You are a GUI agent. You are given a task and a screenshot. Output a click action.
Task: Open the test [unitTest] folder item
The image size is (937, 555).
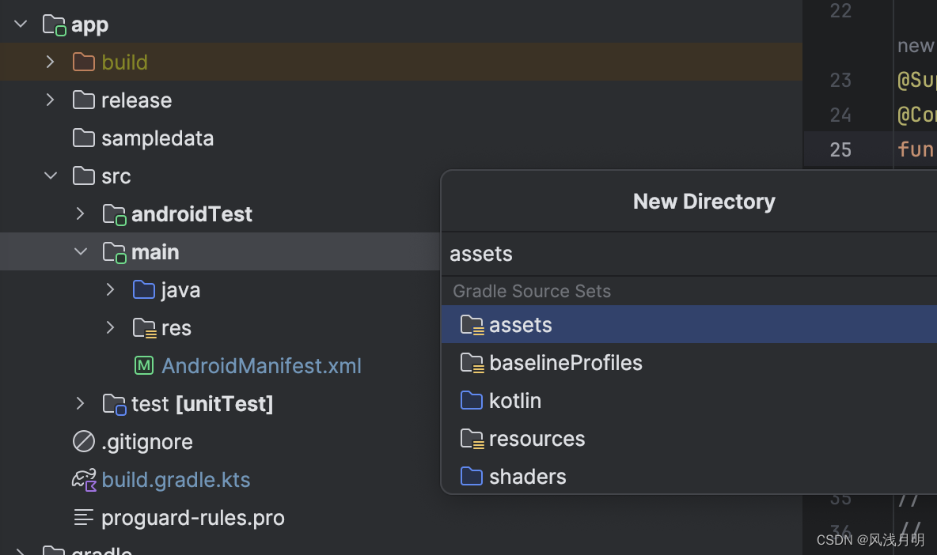click(202, 403)
